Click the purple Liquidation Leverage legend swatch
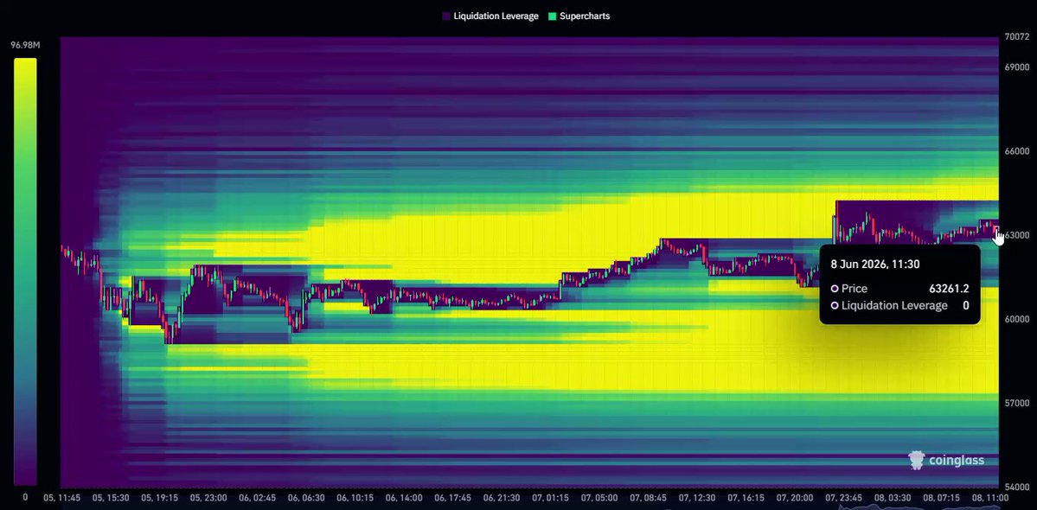This screenshot has width=1037, height=510. [x=446, y=16]
